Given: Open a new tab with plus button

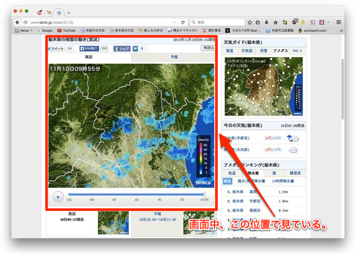Looking at the screenshot, I should (68, 12).
